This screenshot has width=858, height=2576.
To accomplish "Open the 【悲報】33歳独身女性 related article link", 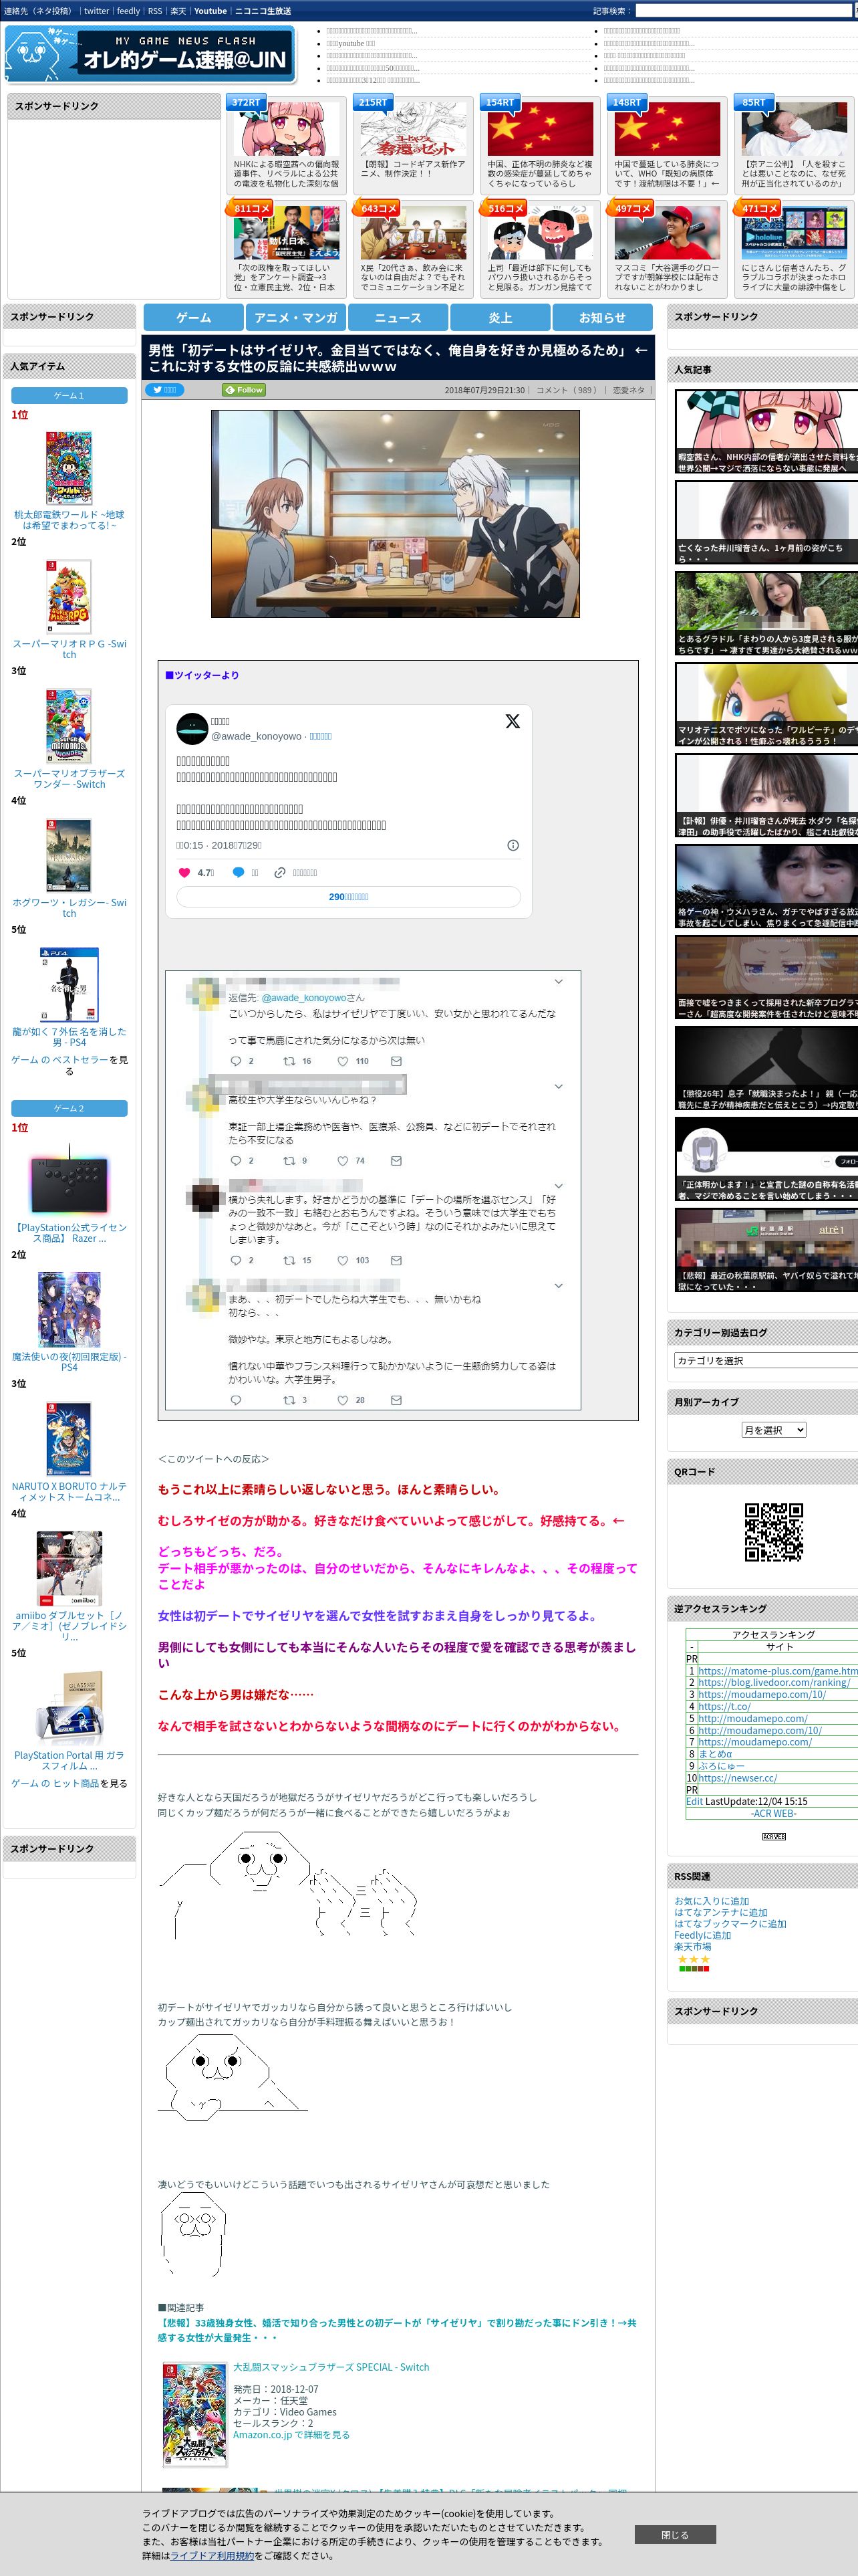I will coord(396,2330).
